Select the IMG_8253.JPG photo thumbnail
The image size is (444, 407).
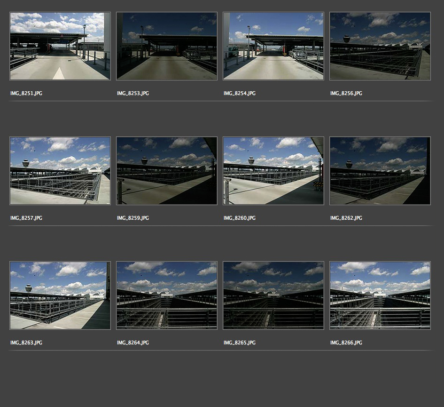(x=167, y=46)
